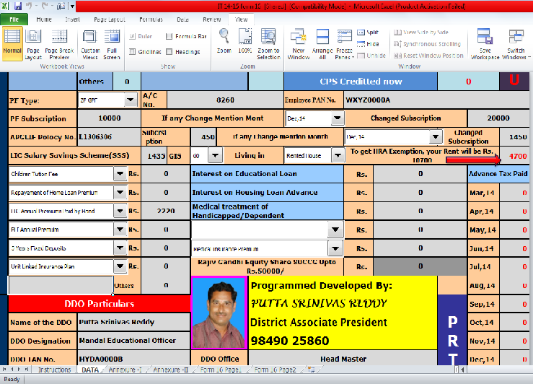The height and width of the screenshot is (384, 533).
Task: Click Arrange All windows
Action: tap(322, 45)
